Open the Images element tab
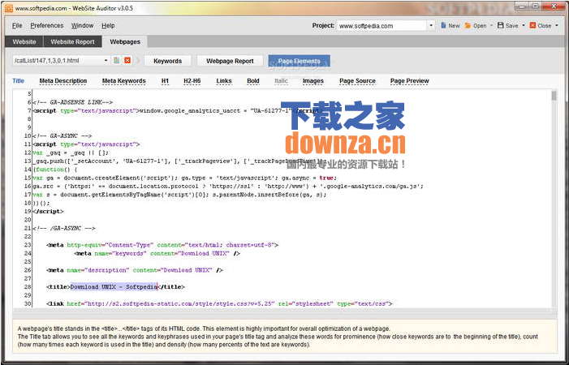 (x=313, y=81)
